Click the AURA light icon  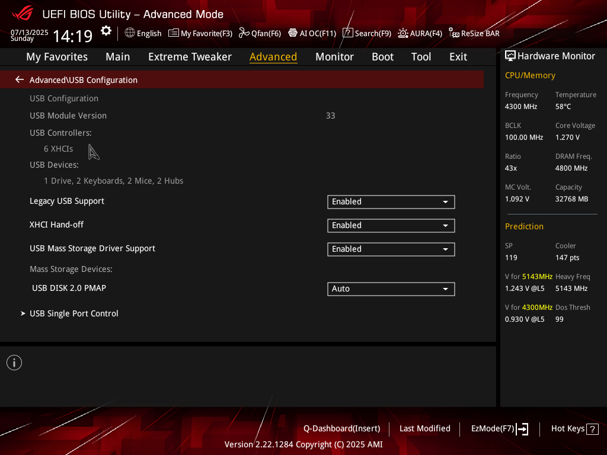(x=403, y=33)
